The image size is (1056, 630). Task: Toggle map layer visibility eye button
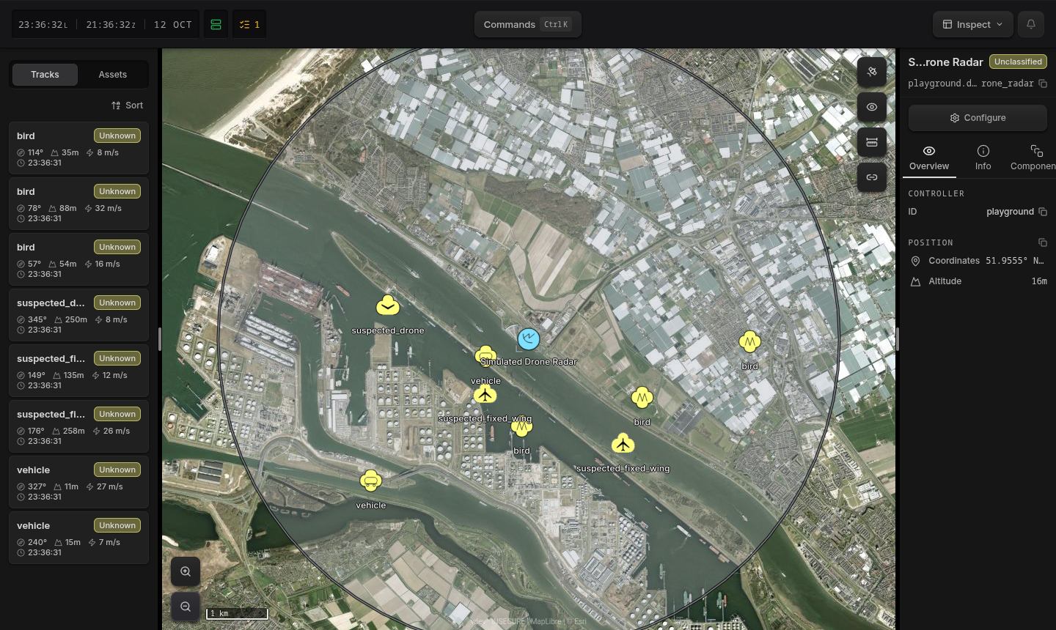(x=872, y=107)
